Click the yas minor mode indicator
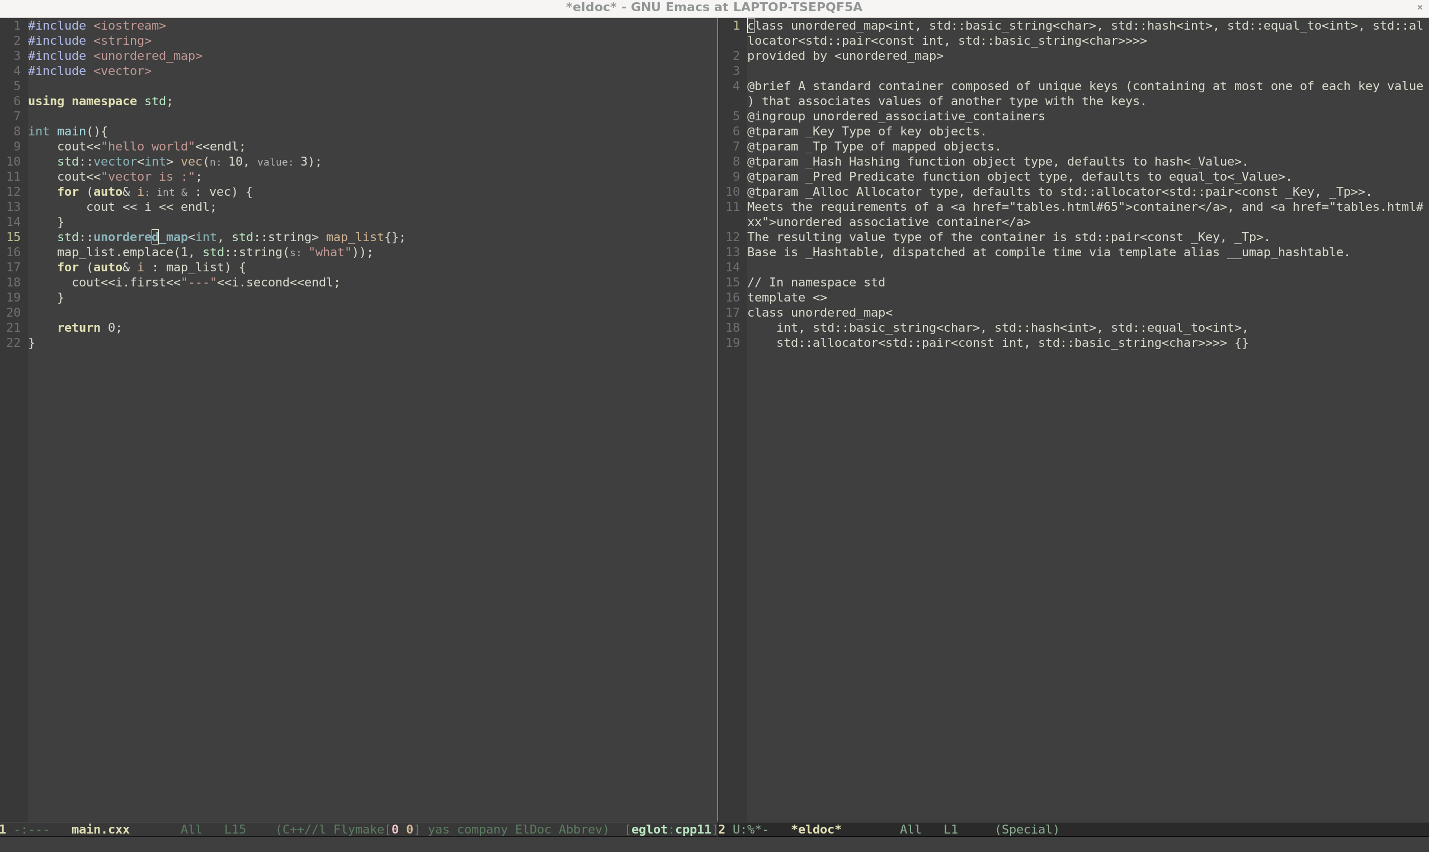Viewport: 1429px width, 852px height. [x=438, y=830]
